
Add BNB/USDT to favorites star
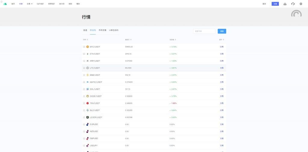coord(84,75)
